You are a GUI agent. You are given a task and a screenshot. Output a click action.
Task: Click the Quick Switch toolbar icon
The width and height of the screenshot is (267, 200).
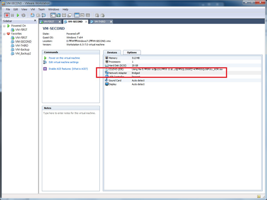click(64, 15)
